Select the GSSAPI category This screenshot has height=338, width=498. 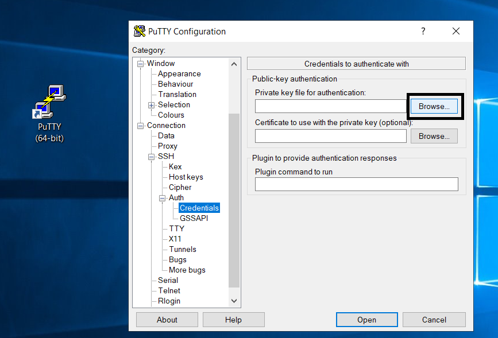tap(194, 218)
